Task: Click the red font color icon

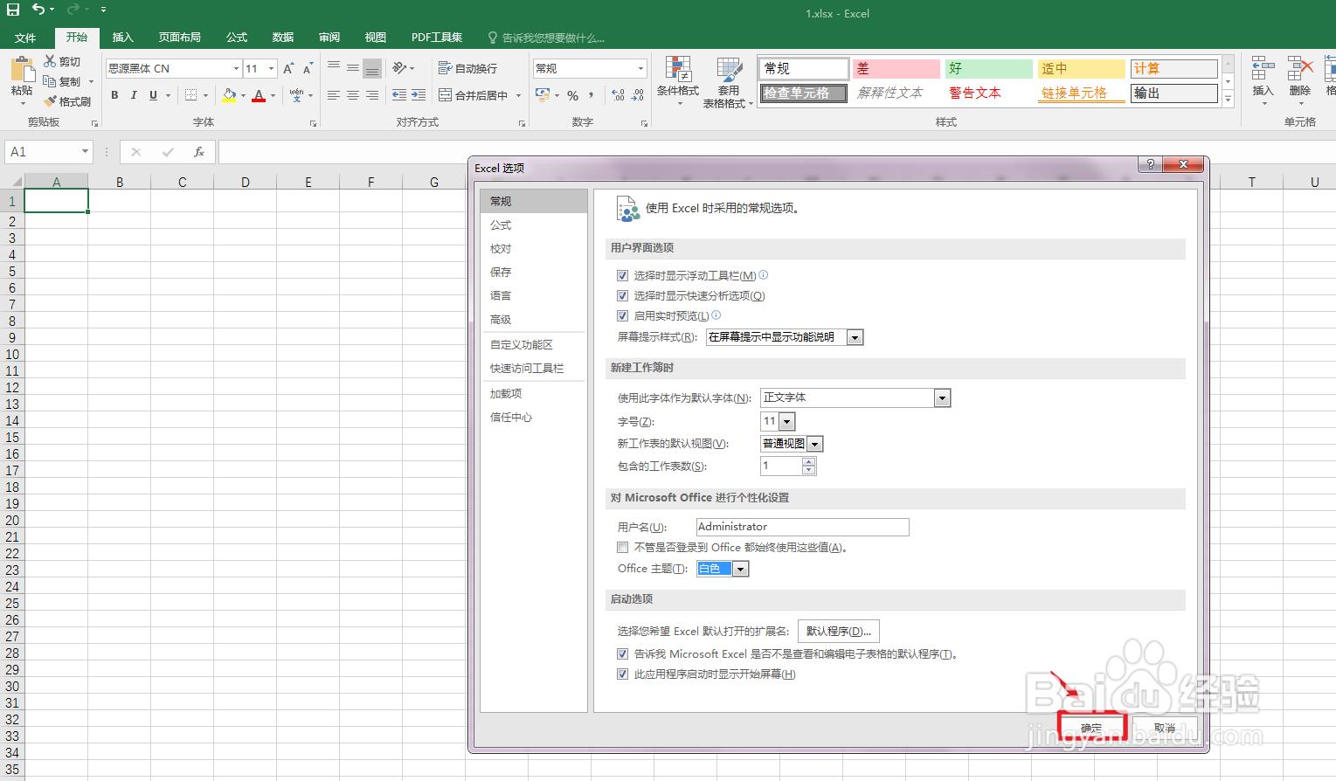Action: point(259,95)
